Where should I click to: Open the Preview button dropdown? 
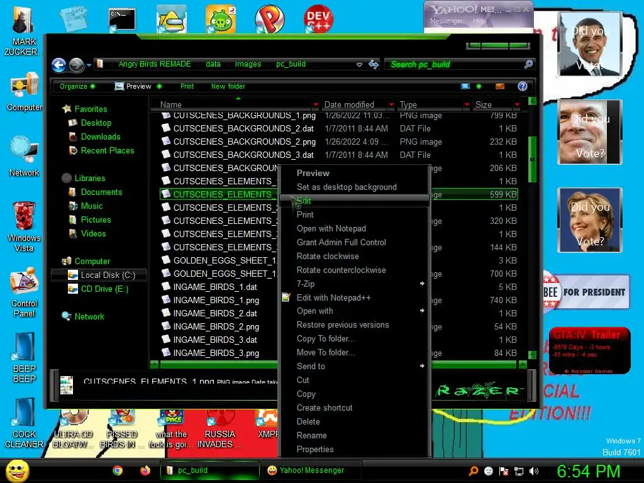coord(159,86)
